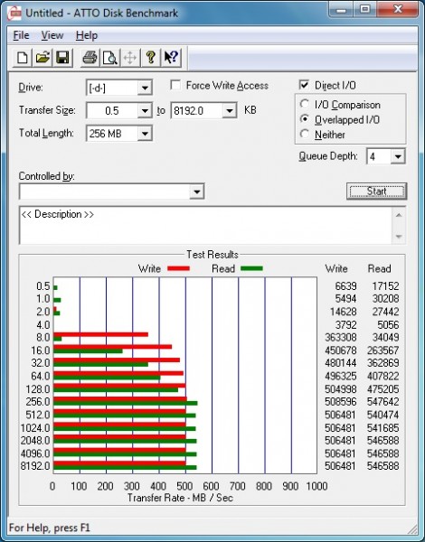The width and height of the screenshot is (425, 542).
Task: Click the Description box scroll up arrow
Action: point(399,215)
